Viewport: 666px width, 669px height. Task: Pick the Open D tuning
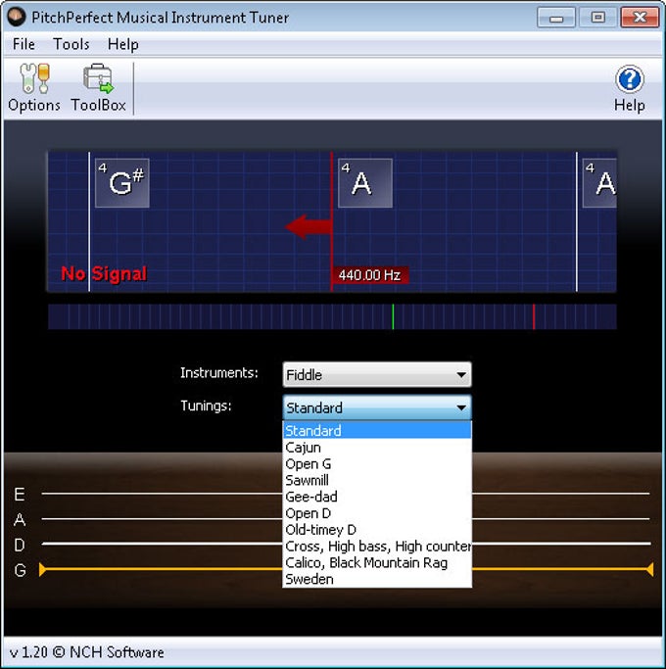(x=377, y=513)
